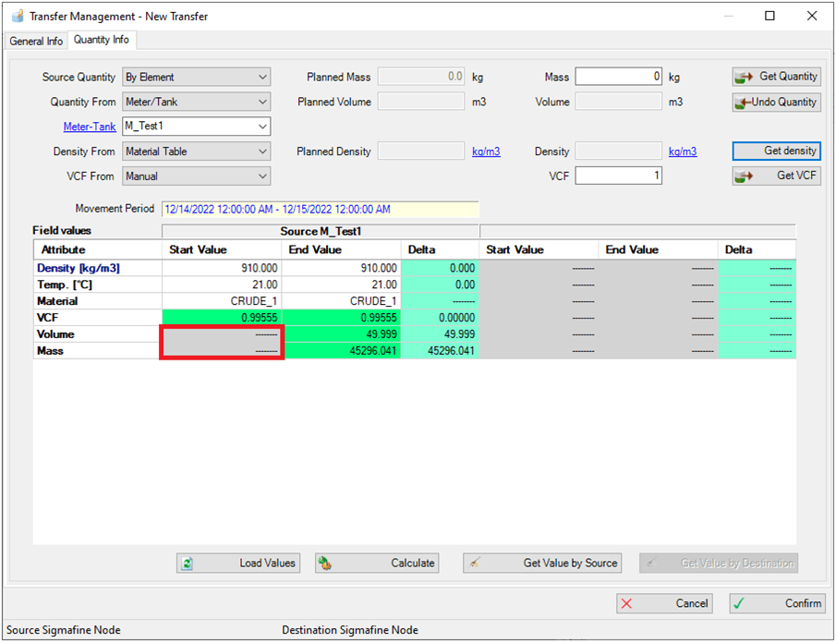Click the calculator icon on the Calculate button
Image resolution: width=836 pixels, height=643 pixels.
click(x=324, y=563)
